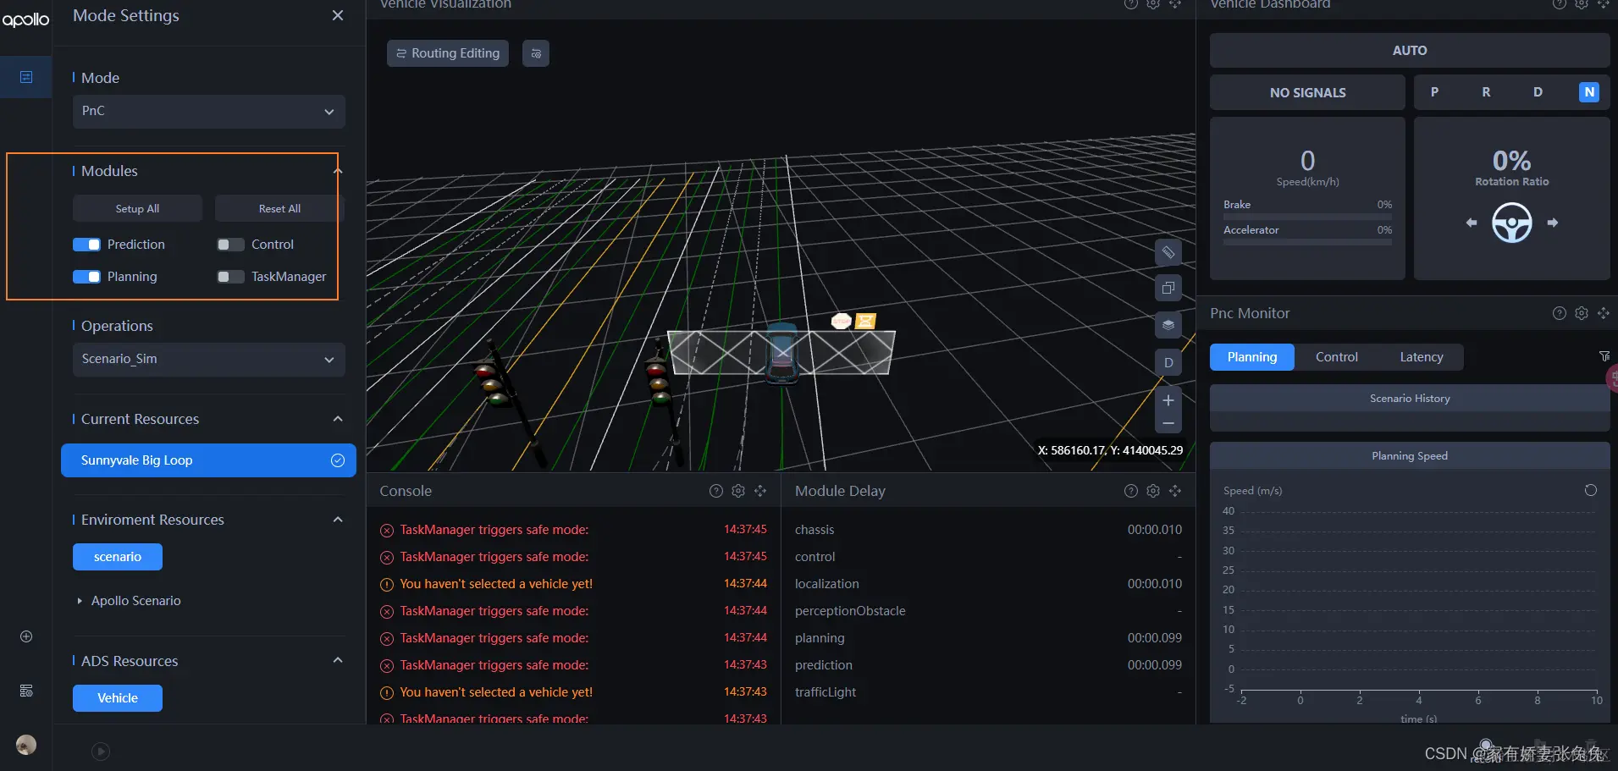
Task: Click the filter icon in Pnc Monitor
Action: point(1604,356)
